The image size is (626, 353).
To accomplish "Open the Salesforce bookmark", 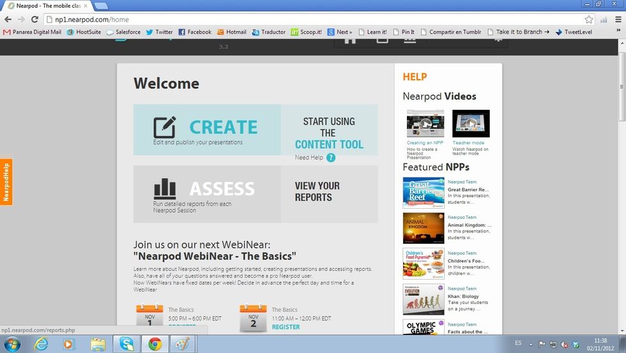I will coord(123,32).
